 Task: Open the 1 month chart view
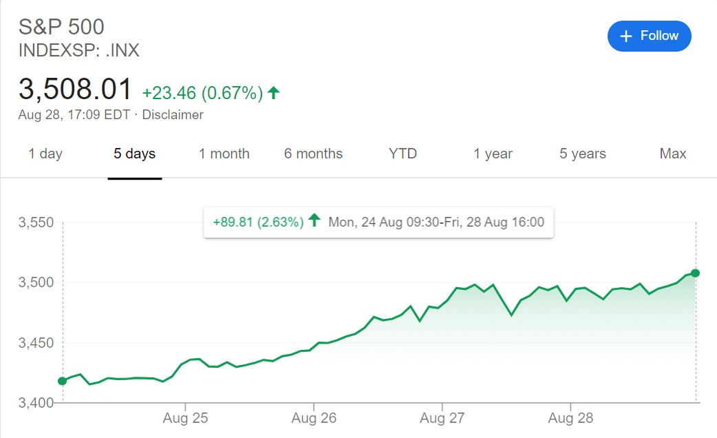pyautogui.click(x=224, y=154)
